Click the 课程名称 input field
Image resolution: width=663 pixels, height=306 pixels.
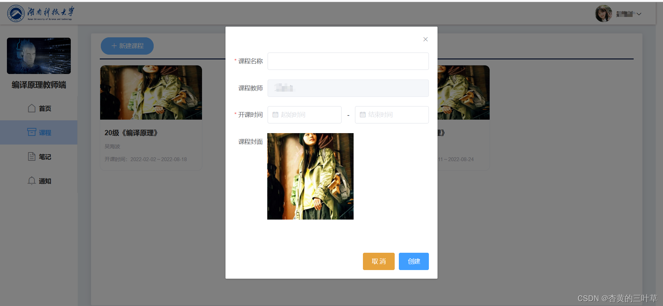pyautogui.click(x=348, y=61)
